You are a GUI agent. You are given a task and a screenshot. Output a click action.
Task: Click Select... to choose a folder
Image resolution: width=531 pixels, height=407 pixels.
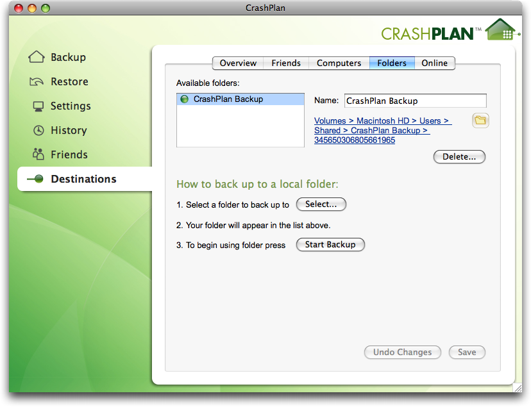click(321, 204)
